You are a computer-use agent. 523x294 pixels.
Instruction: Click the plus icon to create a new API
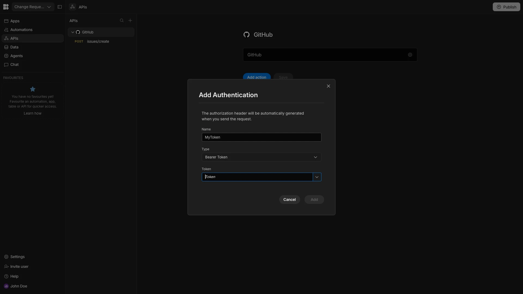coord(130,20)
